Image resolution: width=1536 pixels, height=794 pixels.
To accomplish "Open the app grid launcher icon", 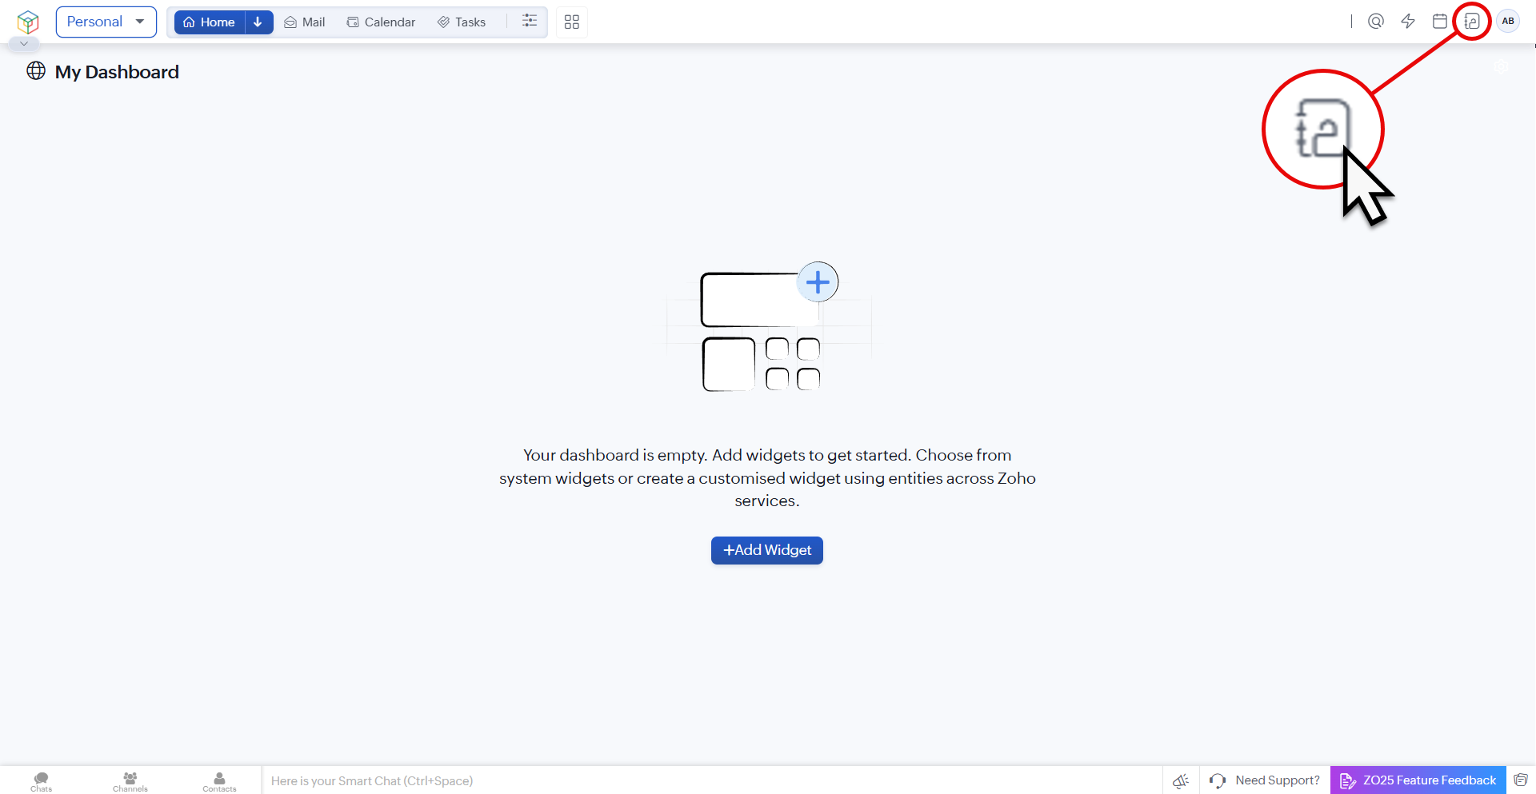I will (x=571, y=22).
